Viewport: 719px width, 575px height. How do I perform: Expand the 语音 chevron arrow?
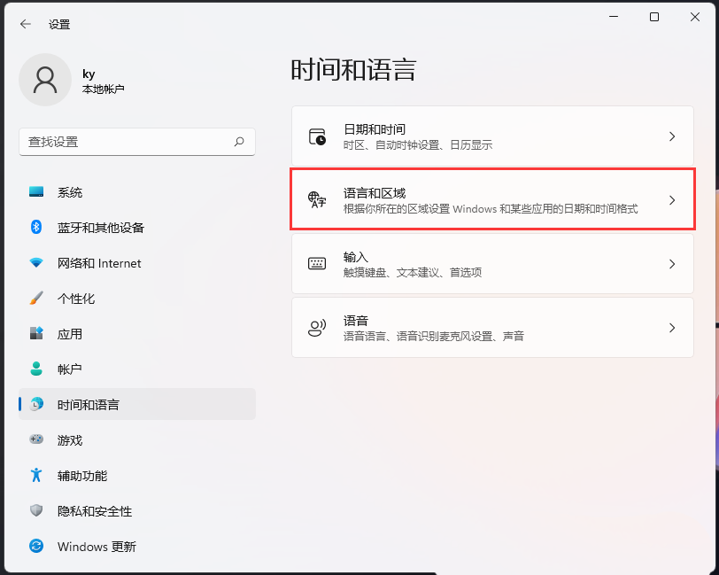[672, 328]
